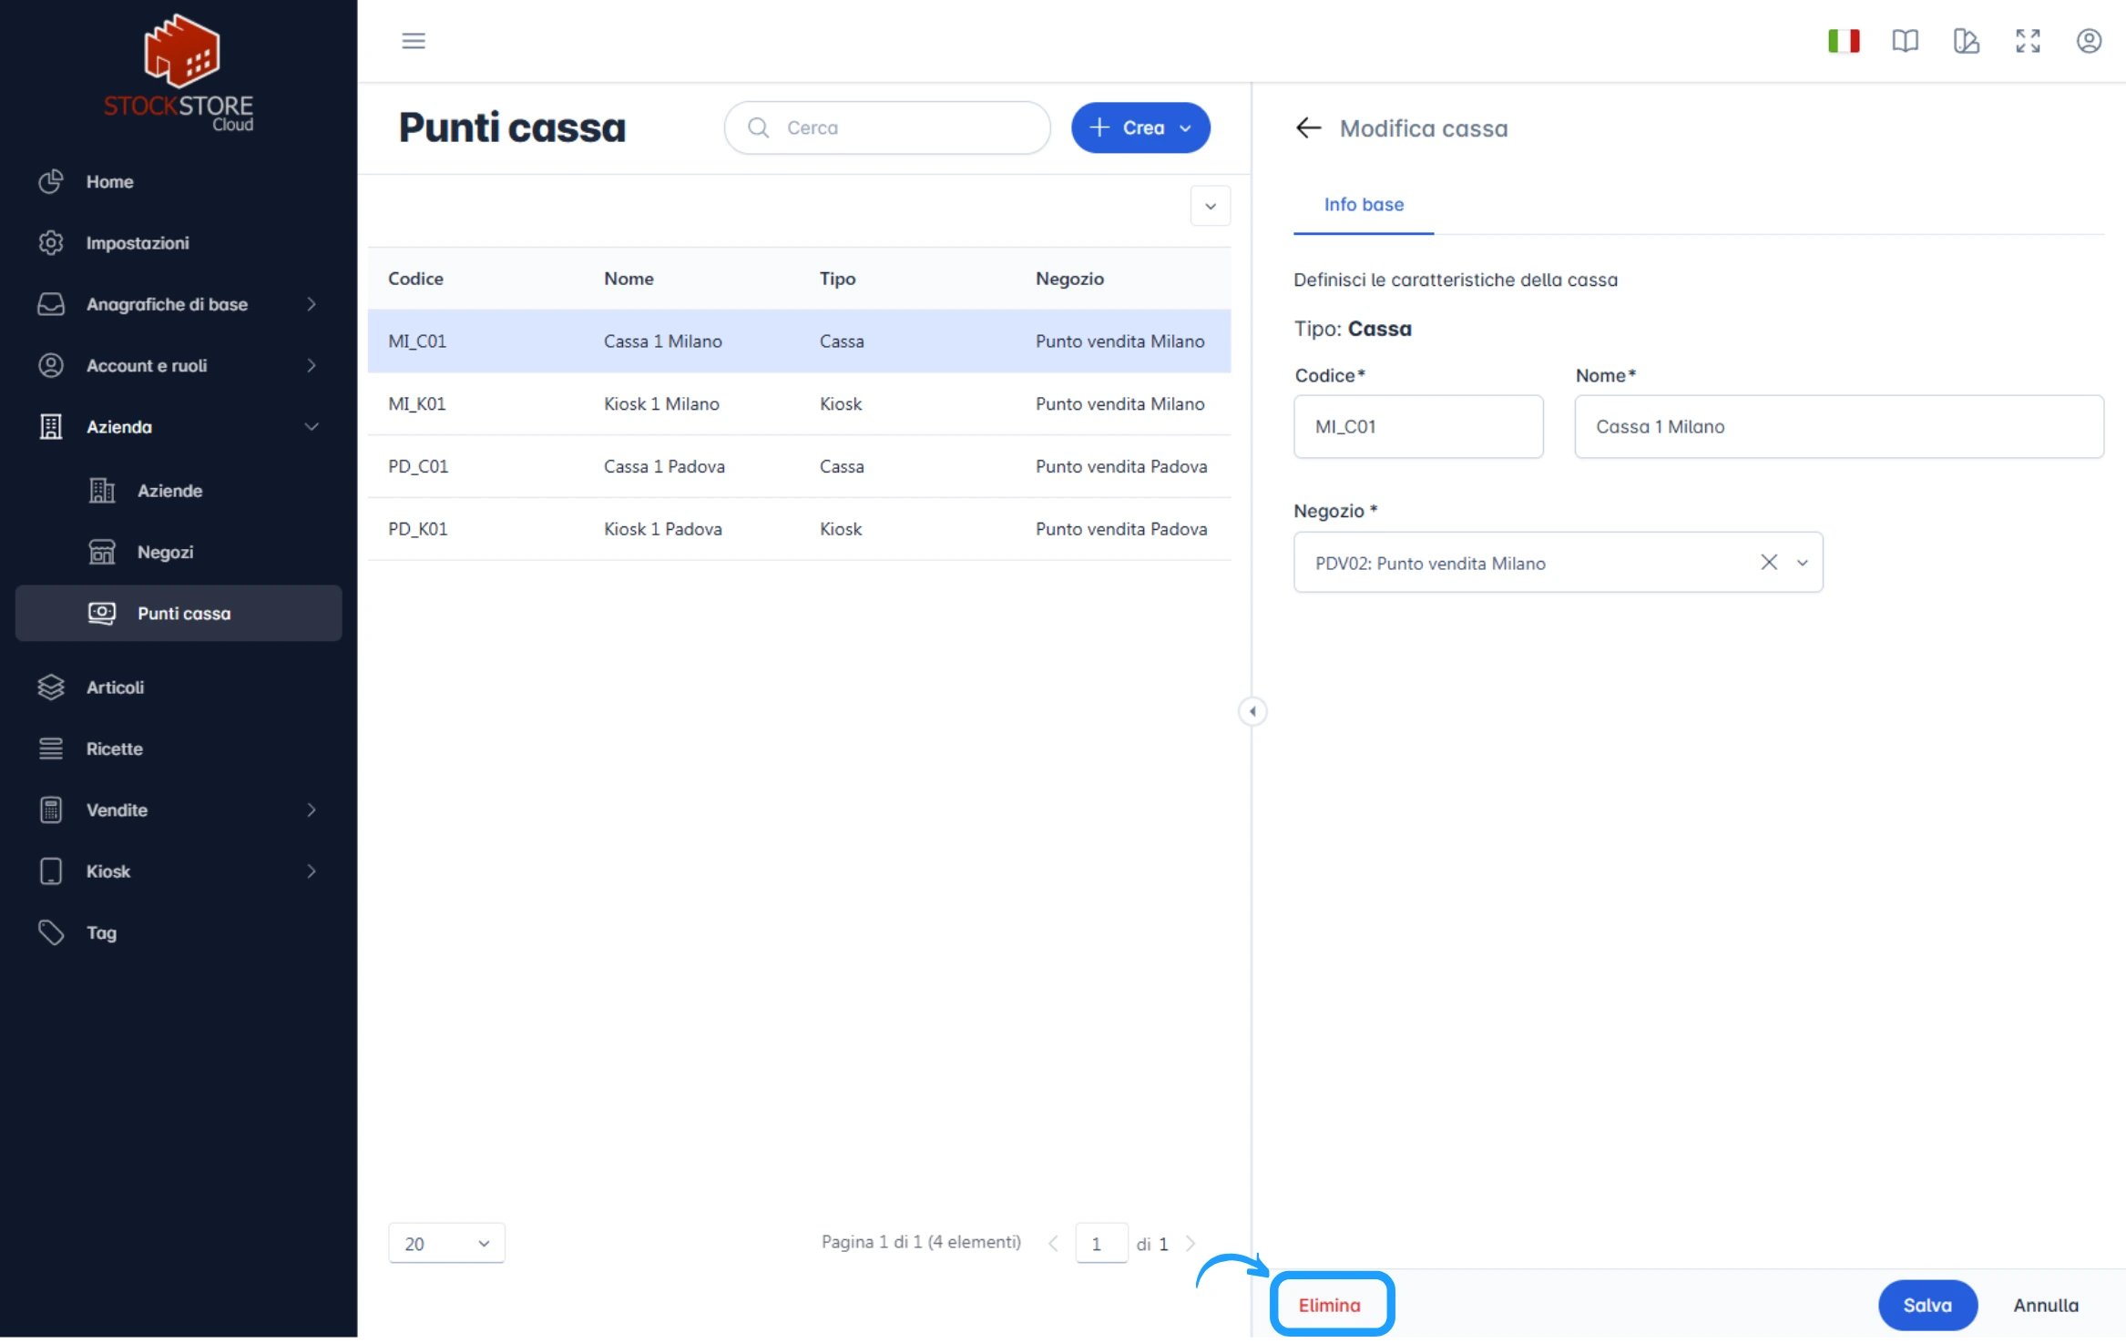Click Elimina to delete current cassa
Screen dimensions: 2126x1343
point(1329,1303)
